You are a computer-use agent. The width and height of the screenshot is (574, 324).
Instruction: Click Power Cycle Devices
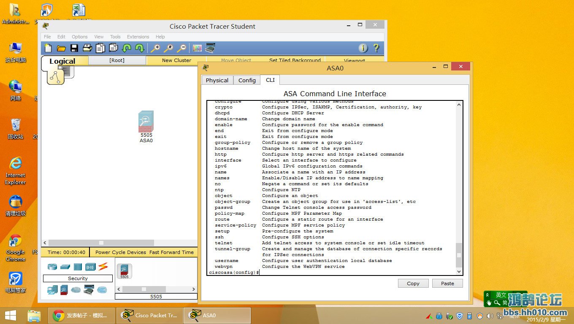point(121,252)
